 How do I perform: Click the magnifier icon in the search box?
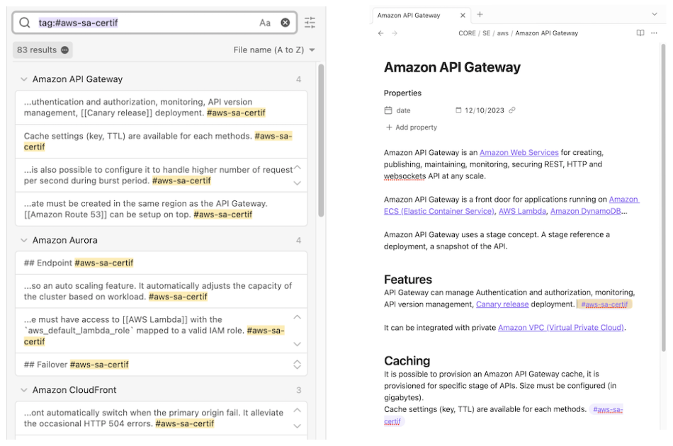[x=25, y=23]
